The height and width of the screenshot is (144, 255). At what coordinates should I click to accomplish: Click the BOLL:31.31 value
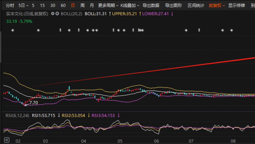point(96,14)
